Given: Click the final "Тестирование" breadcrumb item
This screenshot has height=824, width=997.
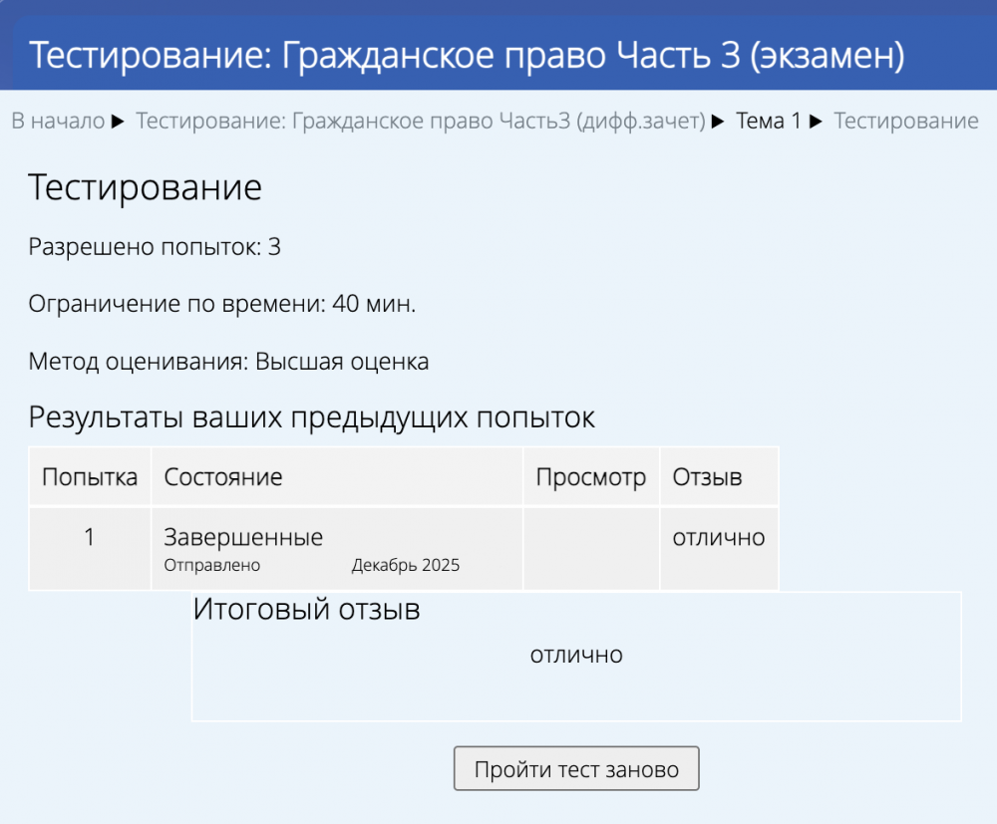Looking at the screenshot, I should pyautogui.click(x=905, y=122).
